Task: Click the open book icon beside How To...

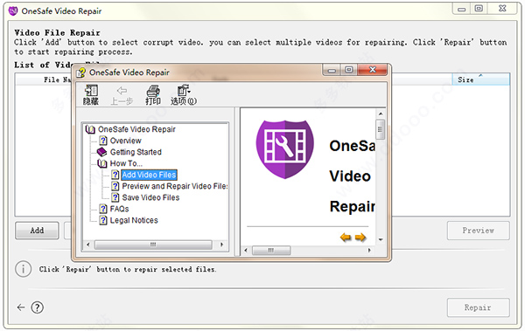Action: coord(102,163)
